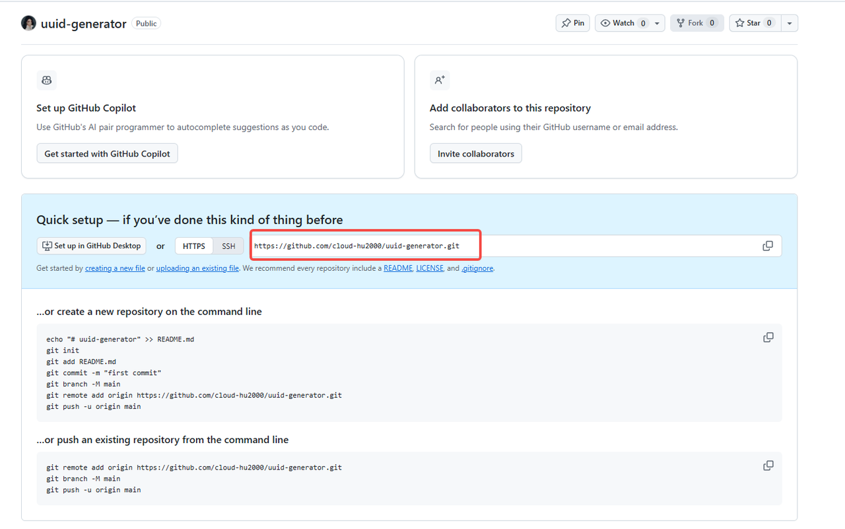
Task: Click '…or push an existing repository' heading
Action: 162,440
